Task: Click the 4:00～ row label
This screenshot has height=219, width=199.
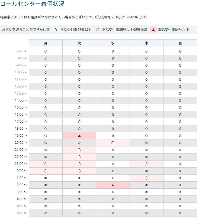Action: tap(22, 199)
